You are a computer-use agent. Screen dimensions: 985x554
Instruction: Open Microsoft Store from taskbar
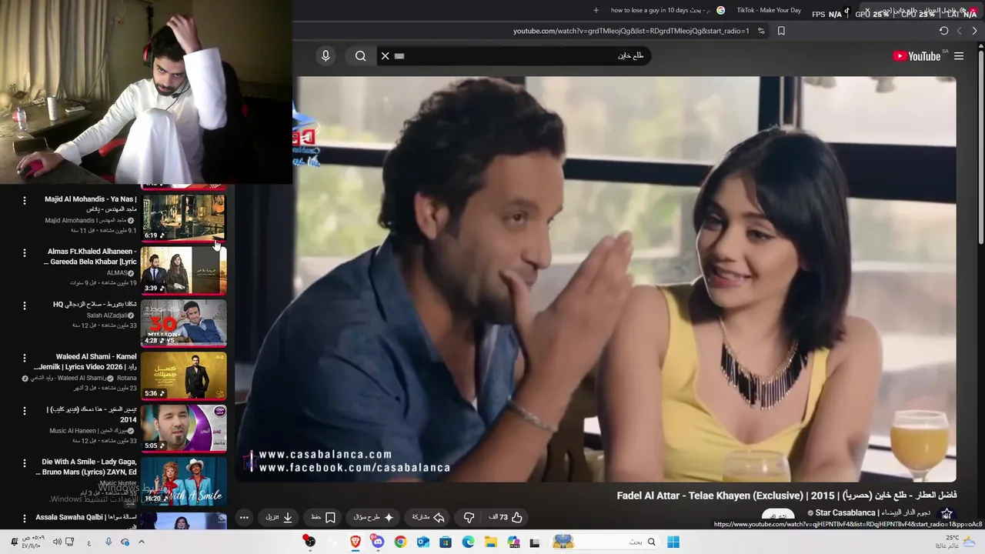446,542
